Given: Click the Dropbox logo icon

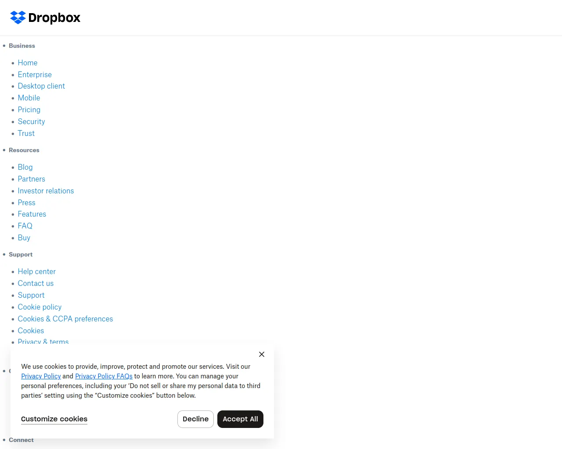Looking at the screenshot, I should [x=18, y=18].
